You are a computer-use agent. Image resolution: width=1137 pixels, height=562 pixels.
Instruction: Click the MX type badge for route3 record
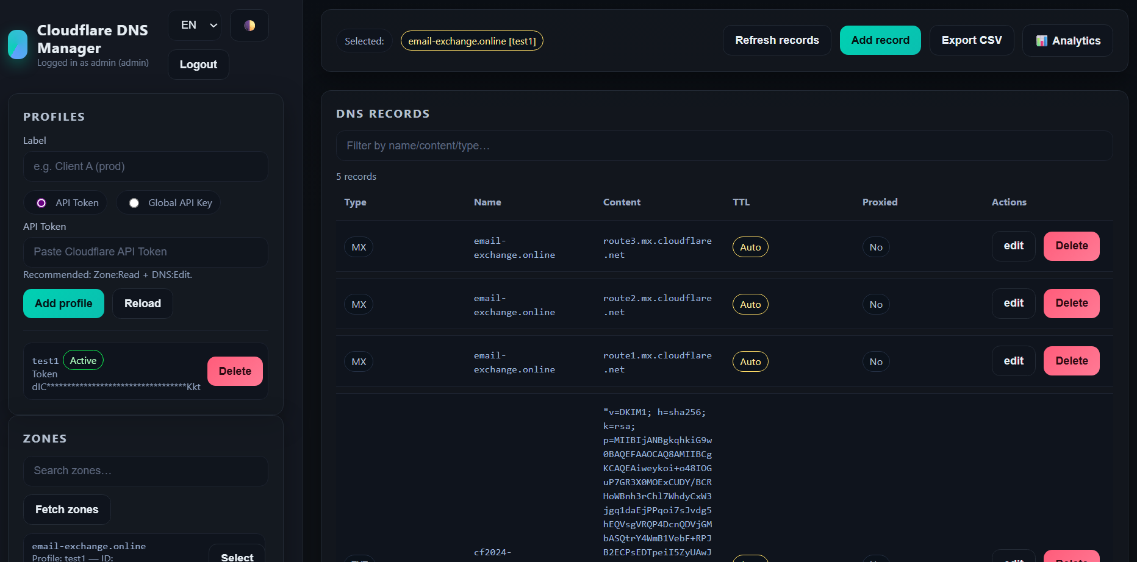tap(359, 247)
